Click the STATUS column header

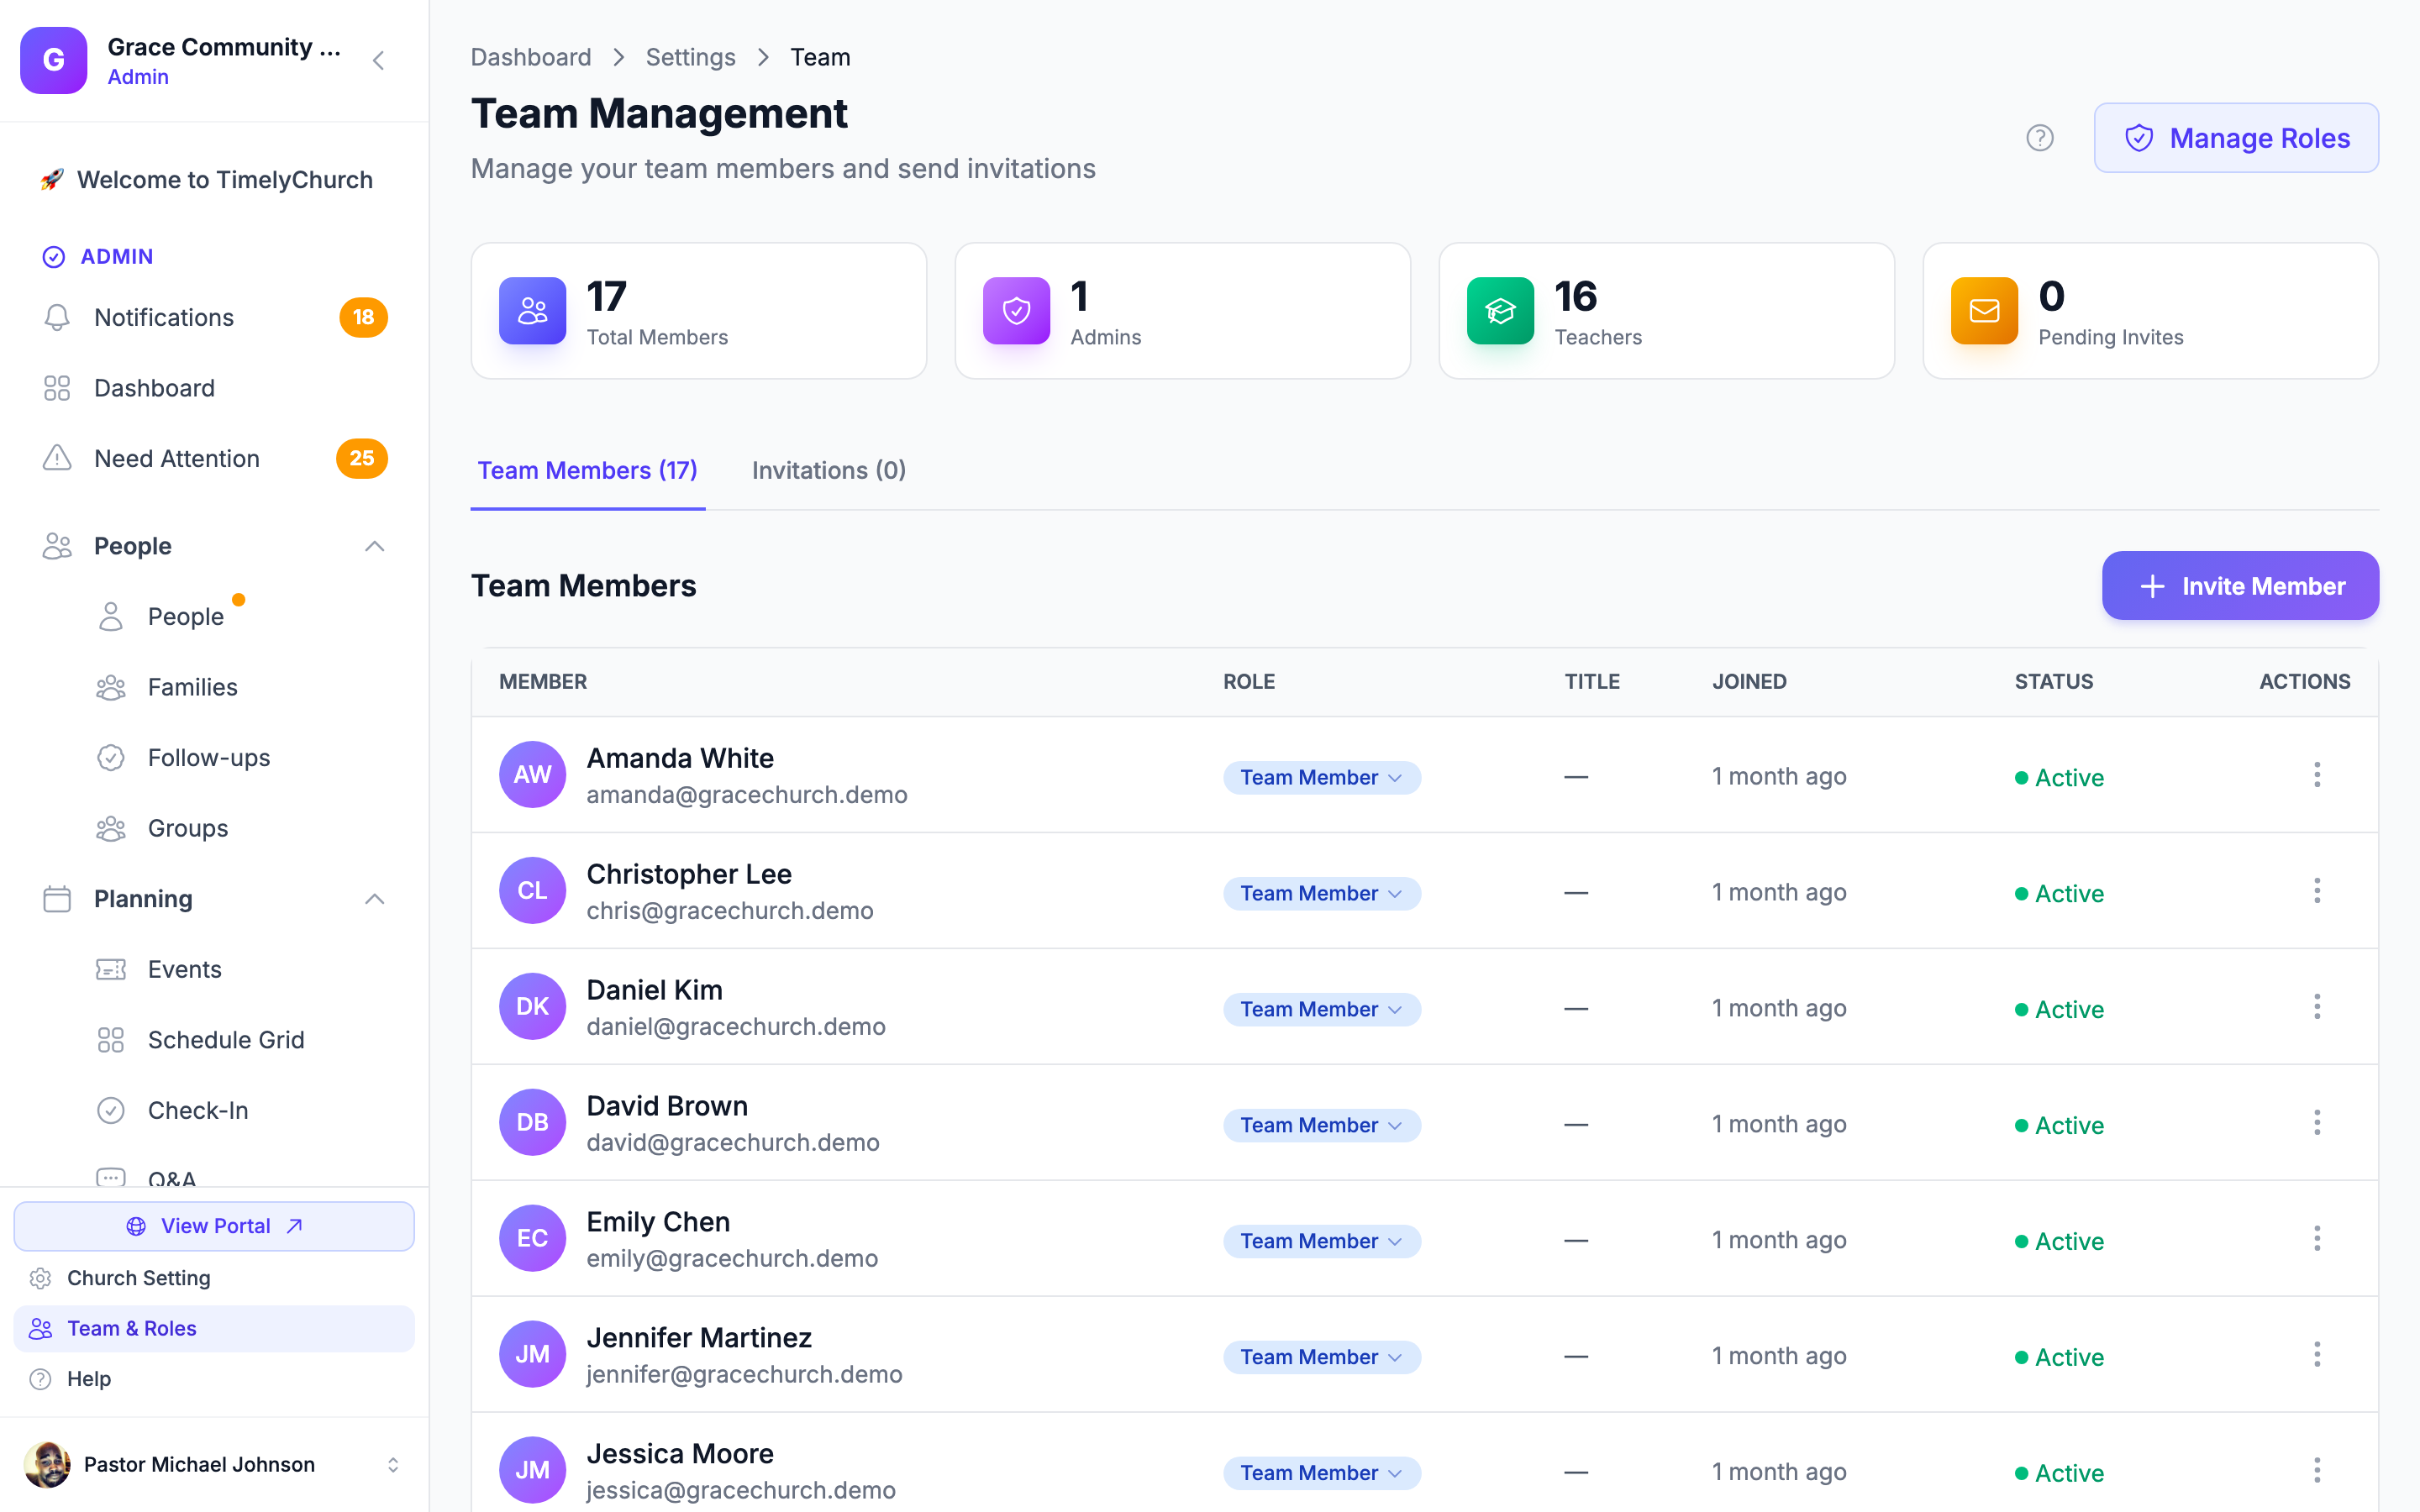(2054, 681)
